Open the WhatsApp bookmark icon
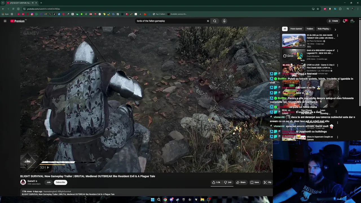The height and width of the screenshot is (203, 361). [x=36, y=14]
